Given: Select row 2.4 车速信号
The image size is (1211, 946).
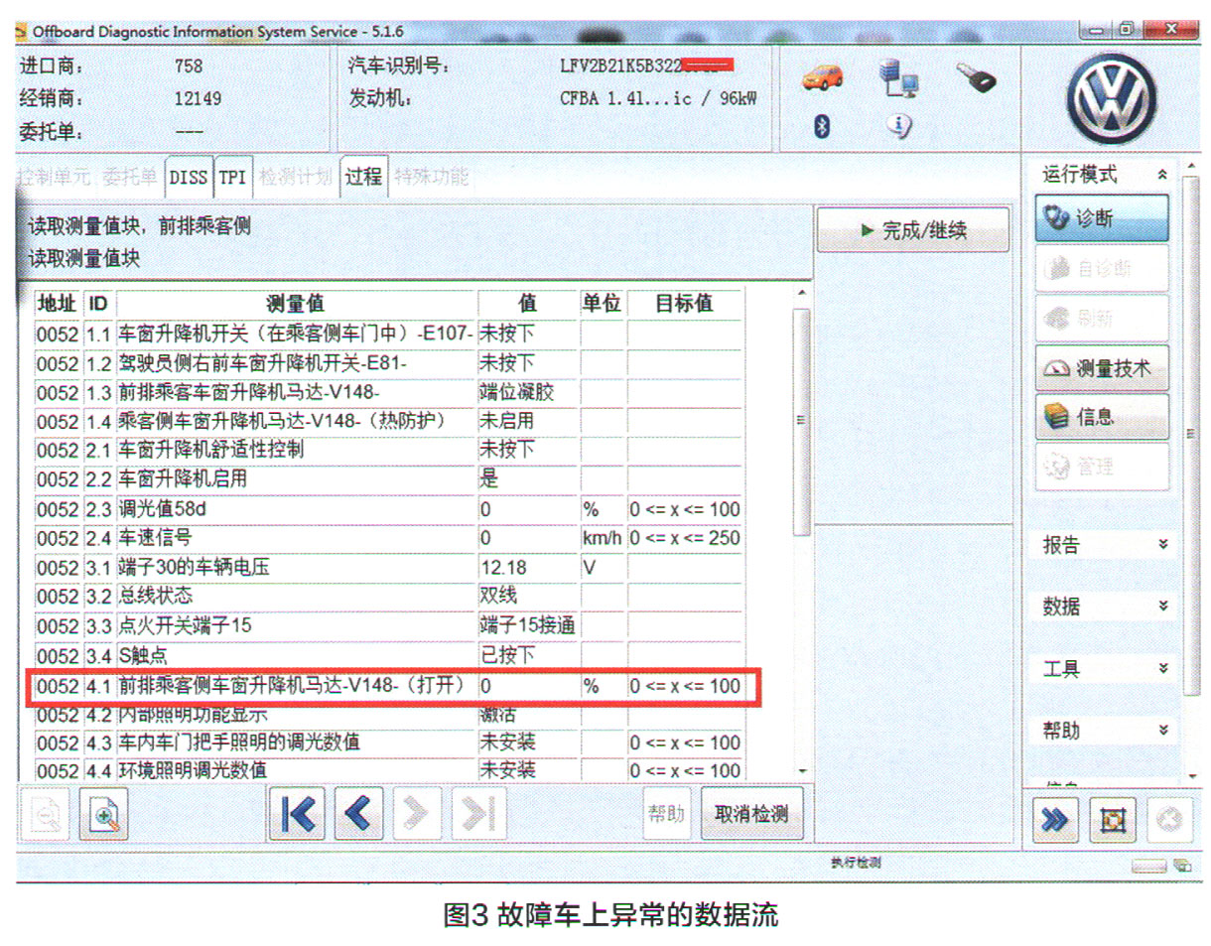Looking at the screenshot, I should 388,538.
